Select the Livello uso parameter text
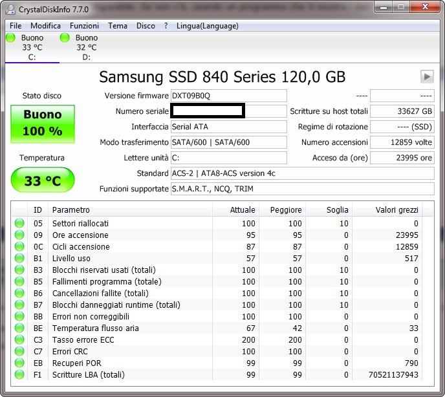The height and width of the screenshot is (397, 445). point(71,258)
